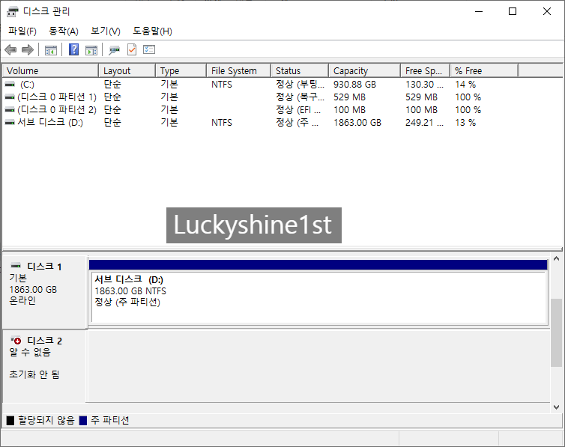Click the scroll down arrow in disk pane

point(556,407)
